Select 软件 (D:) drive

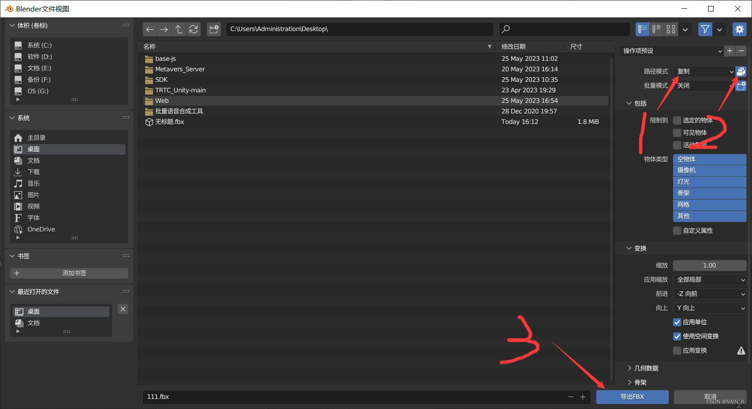69,57
